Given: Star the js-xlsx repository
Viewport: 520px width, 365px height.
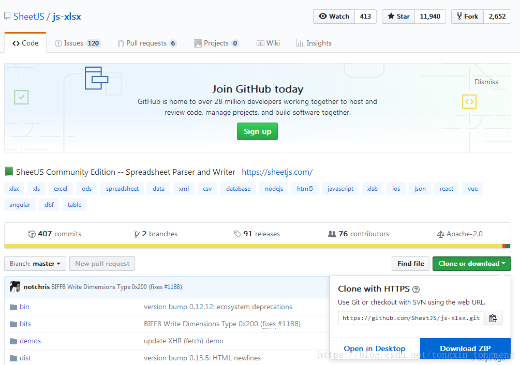Looking at the screenshot, I should pyautogui.click(x=398, y=17).
